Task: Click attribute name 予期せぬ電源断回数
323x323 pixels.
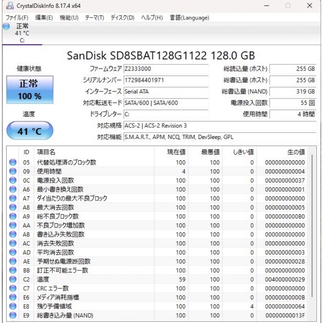Action: tap(64, 261)
